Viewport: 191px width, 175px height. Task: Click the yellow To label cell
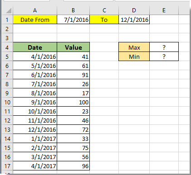tap(104, 20)
